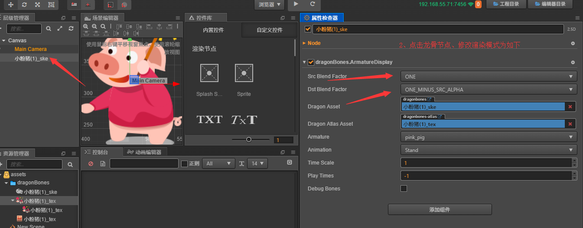Expand the Node section in inspector

pos(304,43)
